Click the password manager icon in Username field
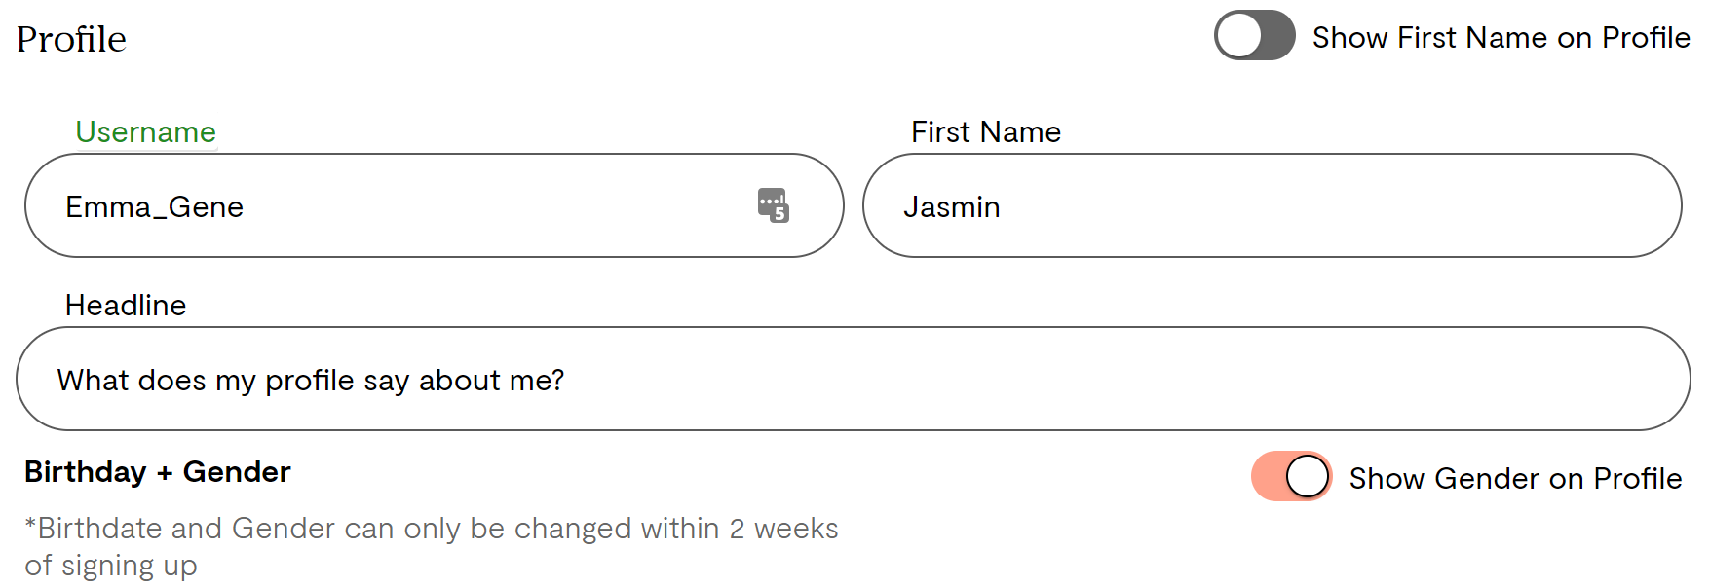This screenshot has height=587, width=1710. click(x=773, y=205)
